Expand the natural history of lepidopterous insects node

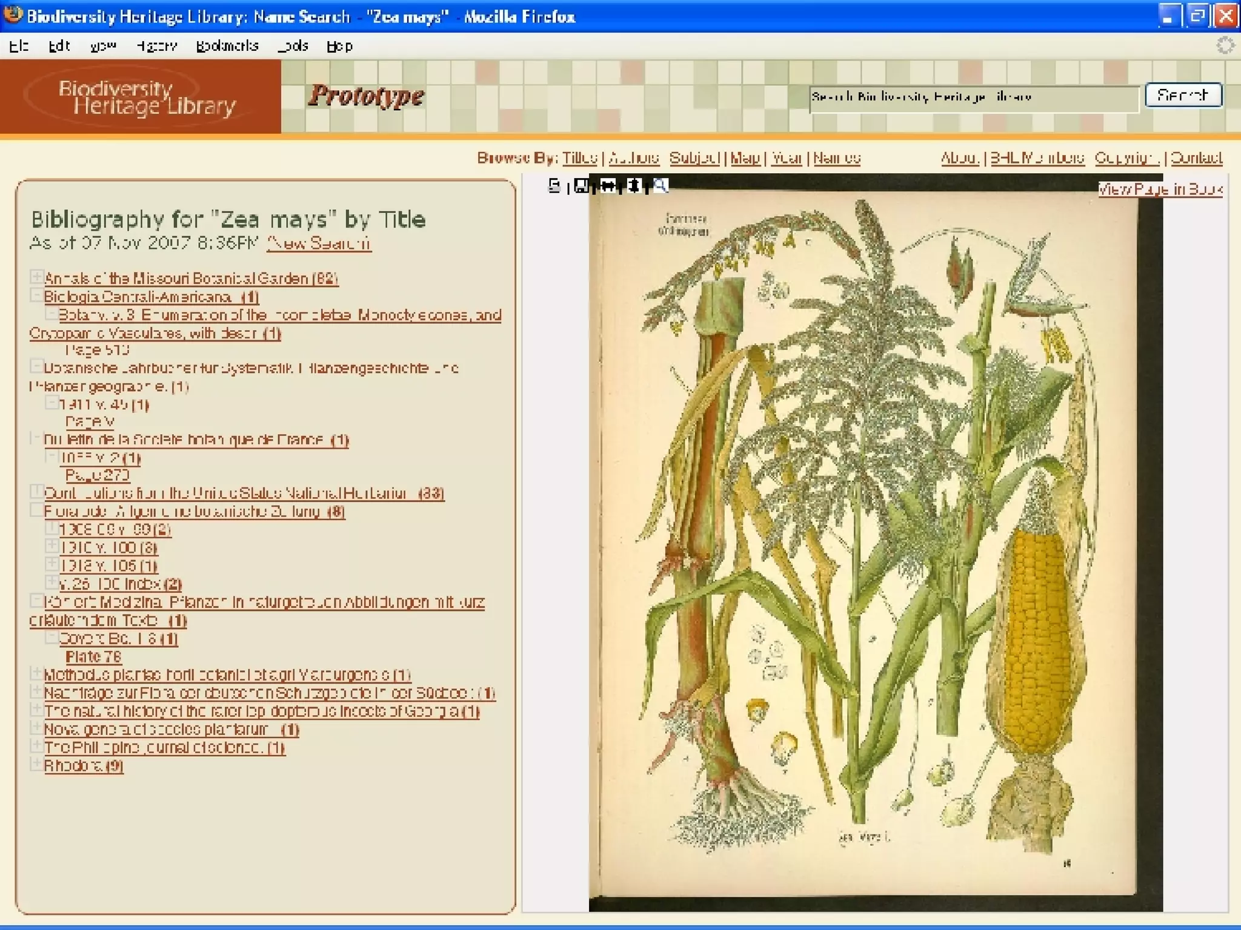[36, 710]
